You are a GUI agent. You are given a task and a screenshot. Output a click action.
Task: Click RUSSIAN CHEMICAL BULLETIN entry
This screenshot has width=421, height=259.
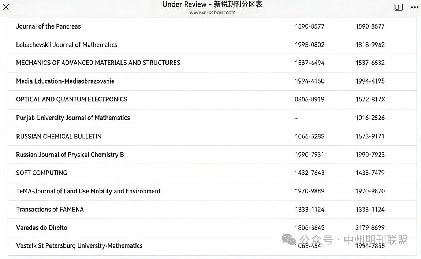(x=59, y=136)
